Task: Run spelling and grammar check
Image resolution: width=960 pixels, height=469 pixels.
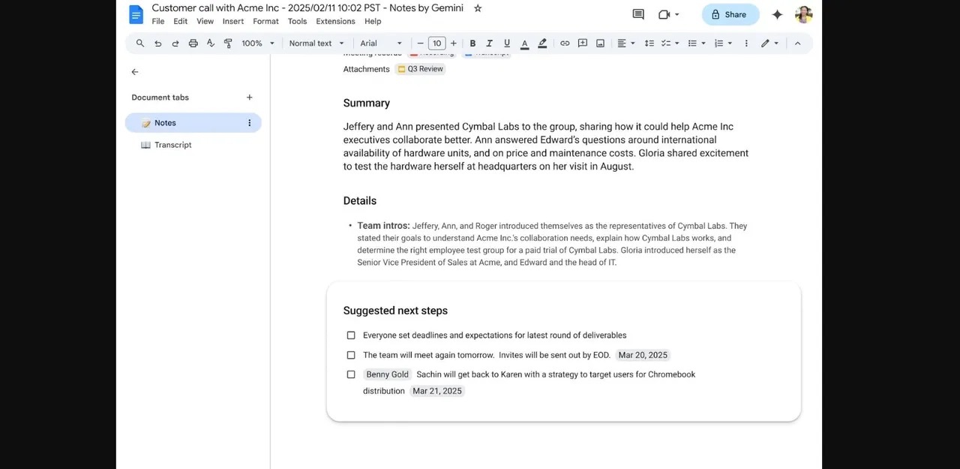Action: coord(210,44)
